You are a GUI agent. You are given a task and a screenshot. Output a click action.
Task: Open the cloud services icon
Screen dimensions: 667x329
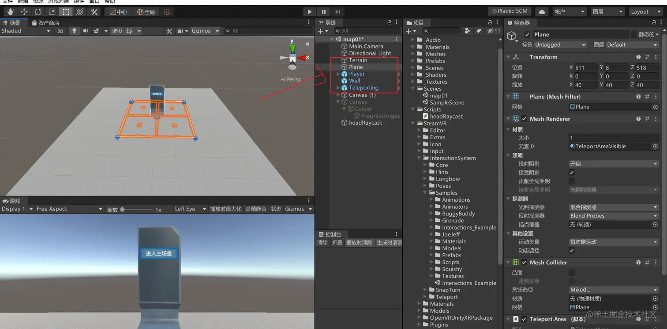point(542,12)
